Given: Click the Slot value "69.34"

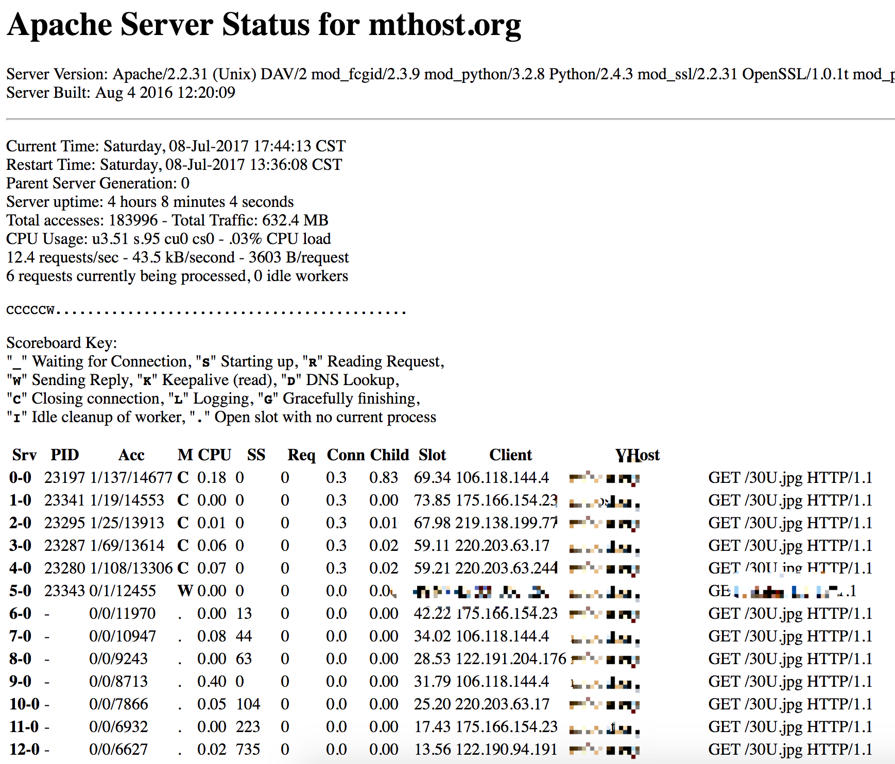Looking at the screenshot, I should pyautogui.click(x=432, y=478).
